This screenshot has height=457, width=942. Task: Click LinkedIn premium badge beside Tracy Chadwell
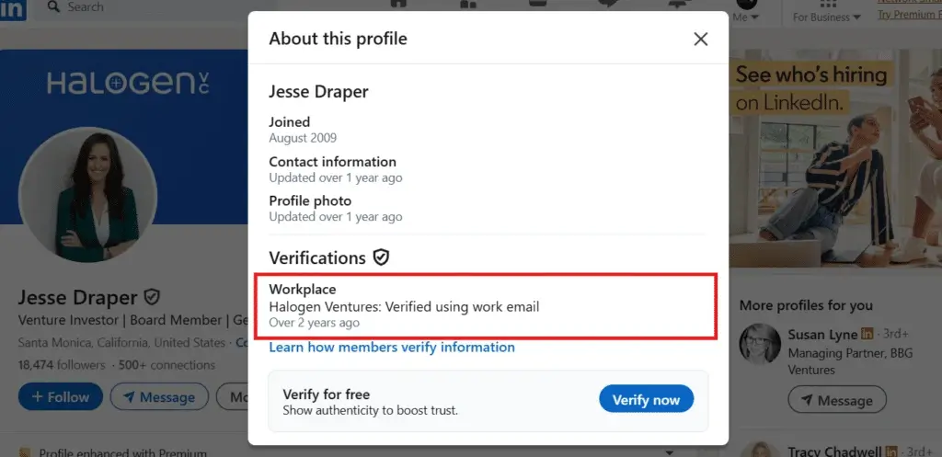click(x=891, y=451)
